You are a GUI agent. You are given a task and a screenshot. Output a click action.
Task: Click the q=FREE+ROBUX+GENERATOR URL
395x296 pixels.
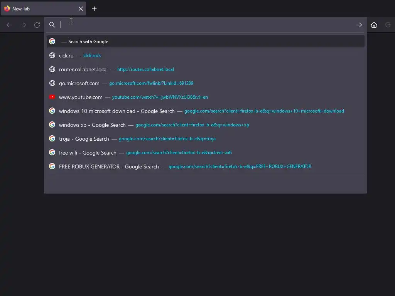coord(240,166)
